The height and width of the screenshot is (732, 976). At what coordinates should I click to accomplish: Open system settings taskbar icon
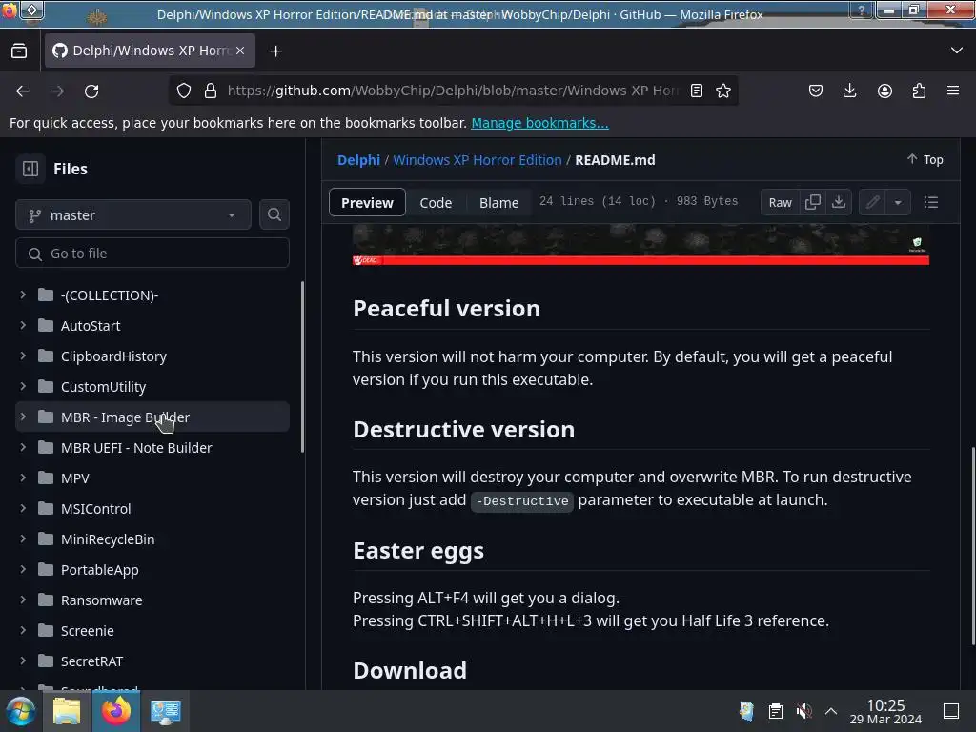click(x=166, y=711)
